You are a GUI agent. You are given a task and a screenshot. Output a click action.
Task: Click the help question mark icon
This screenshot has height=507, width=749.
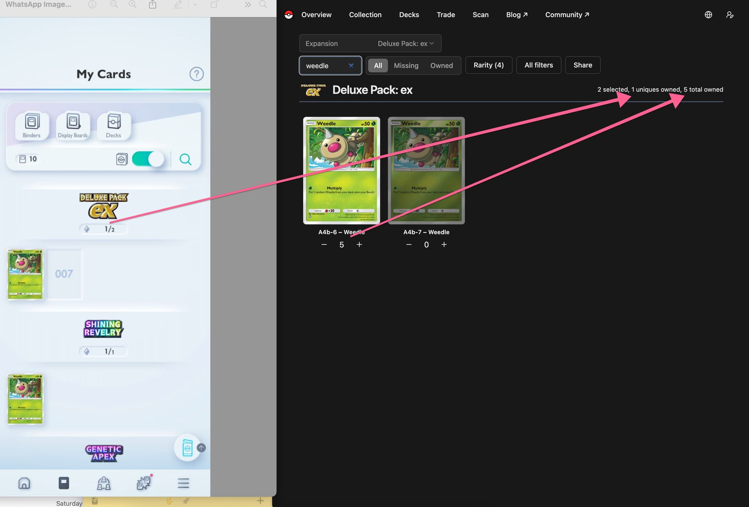click(197, 74)
